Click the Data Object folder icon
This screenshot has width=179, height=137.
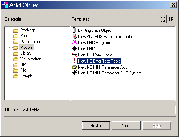[16, 42]
